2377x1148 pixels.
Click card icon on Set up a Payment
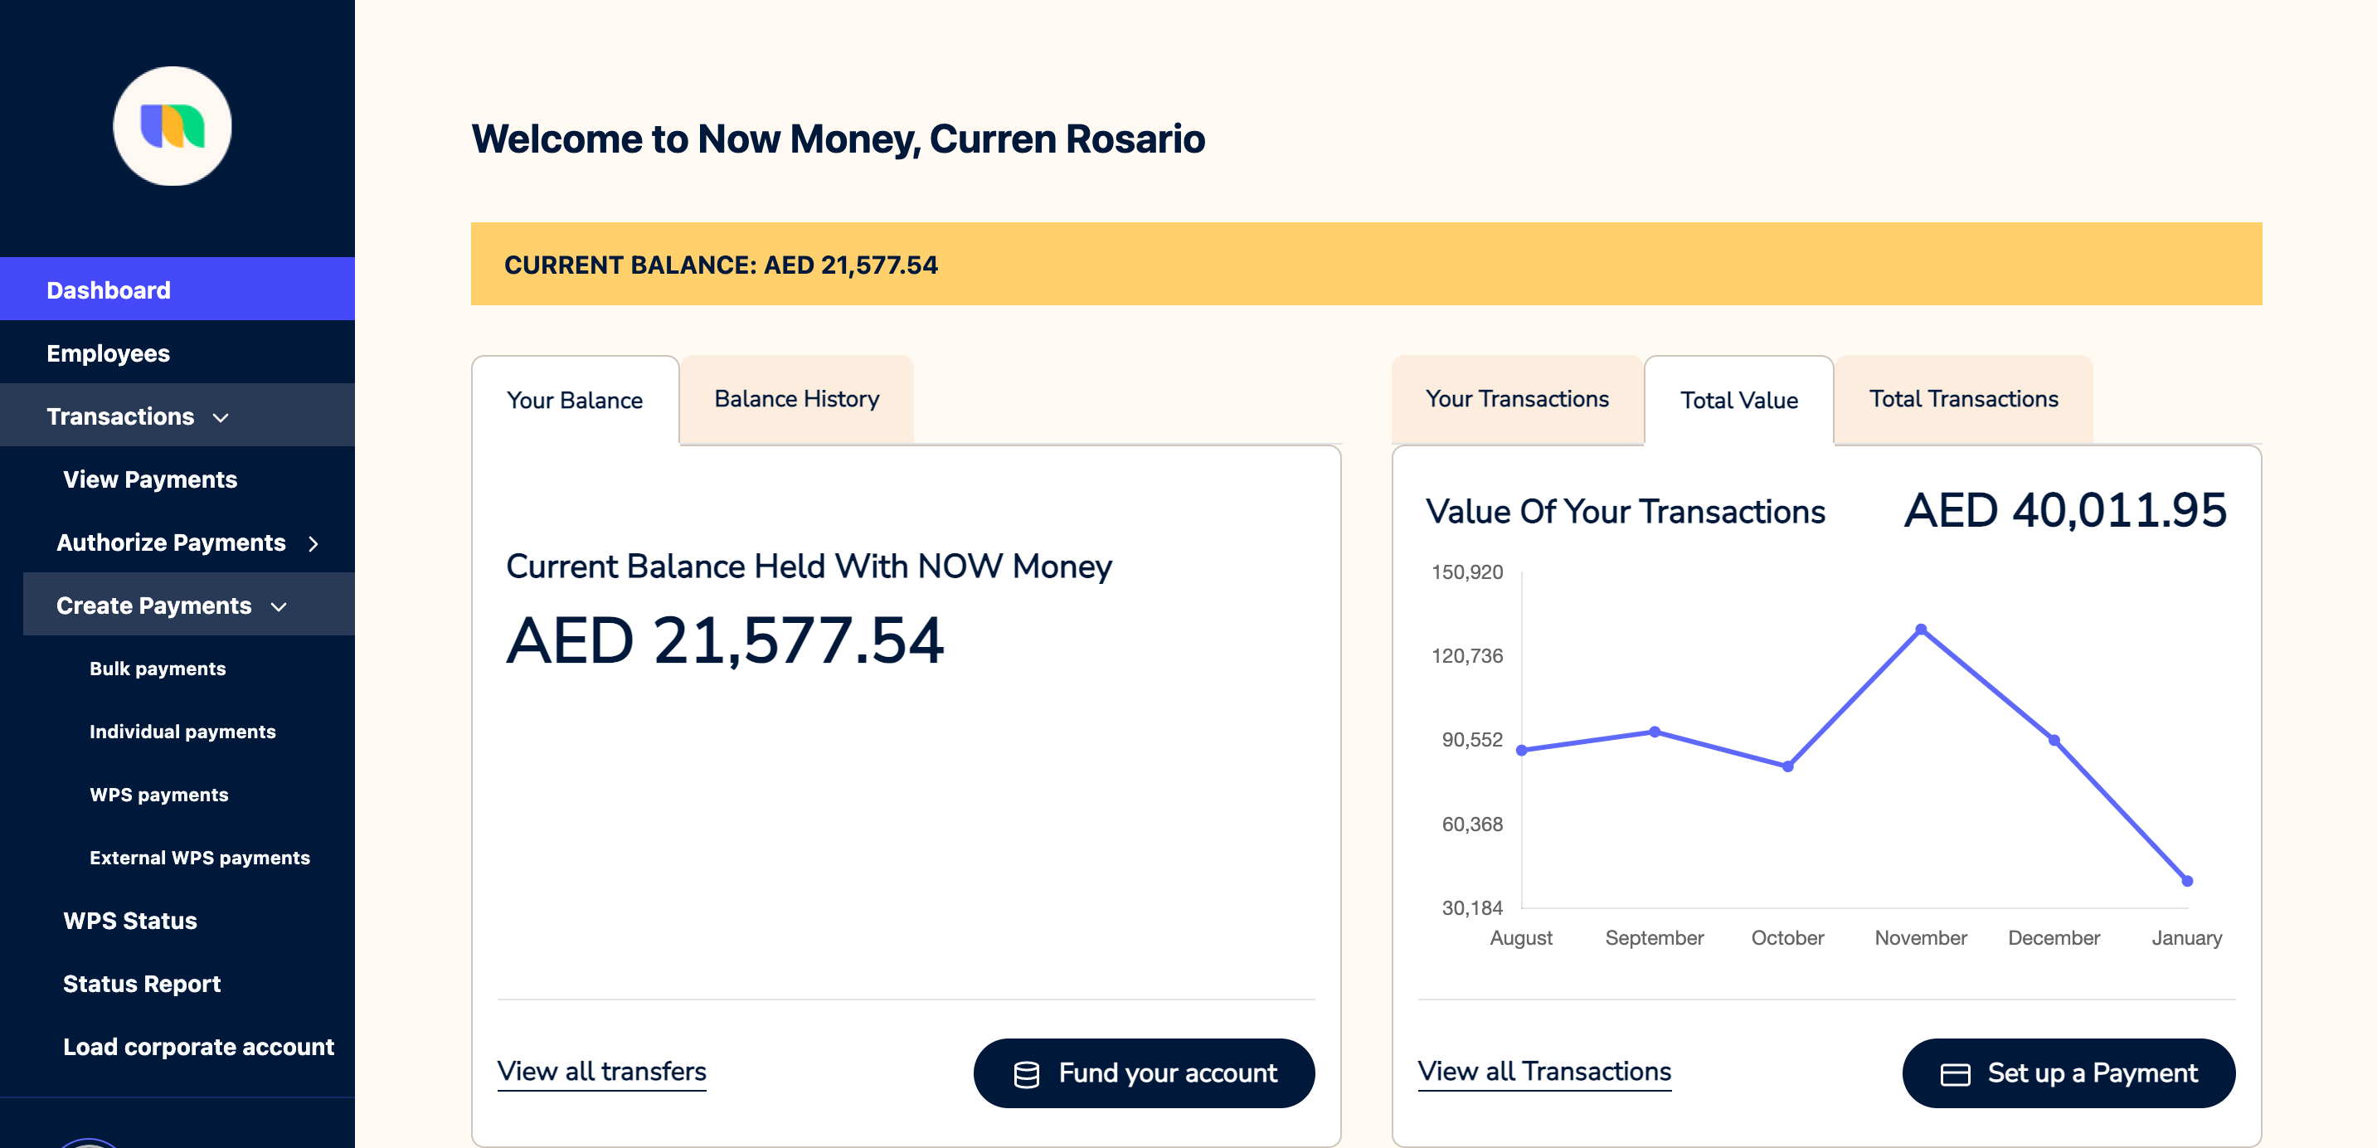(x=1956, y=1074)
